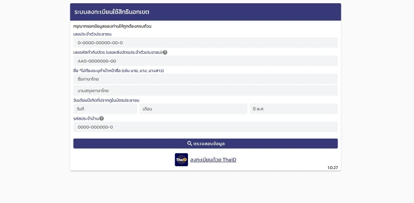Focus the เลขประจำตัวประชาชน ID number field
The width and height of the screenshot is (414, 203).
[x=205, y=42]
